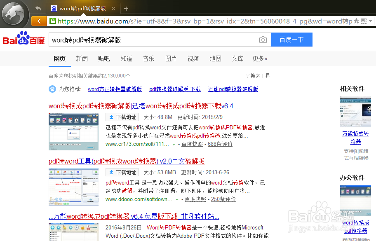
Task: Switch to the 图片 tab
Action: click(x=171, y=58)
